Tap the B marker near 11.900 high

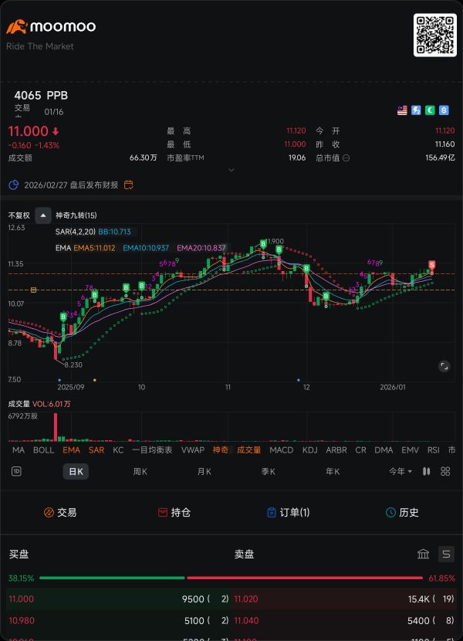click(x=263, y=244)
